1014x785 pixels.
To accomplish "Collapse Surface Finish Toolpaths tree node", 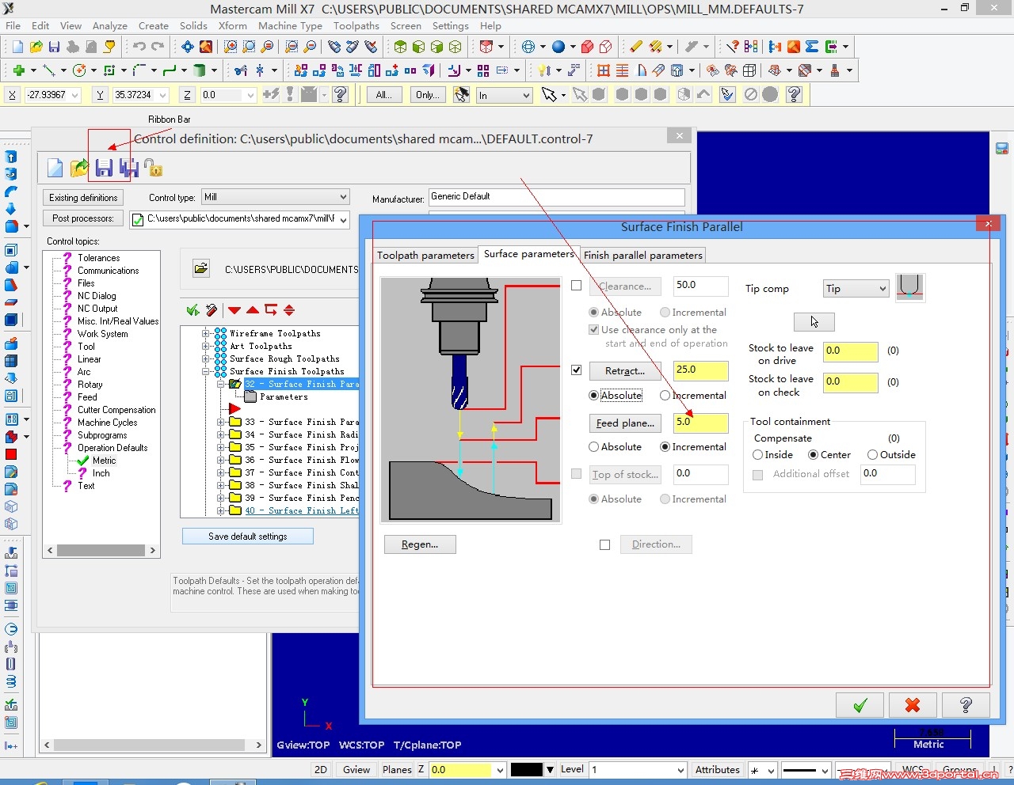I will (206, 372).
